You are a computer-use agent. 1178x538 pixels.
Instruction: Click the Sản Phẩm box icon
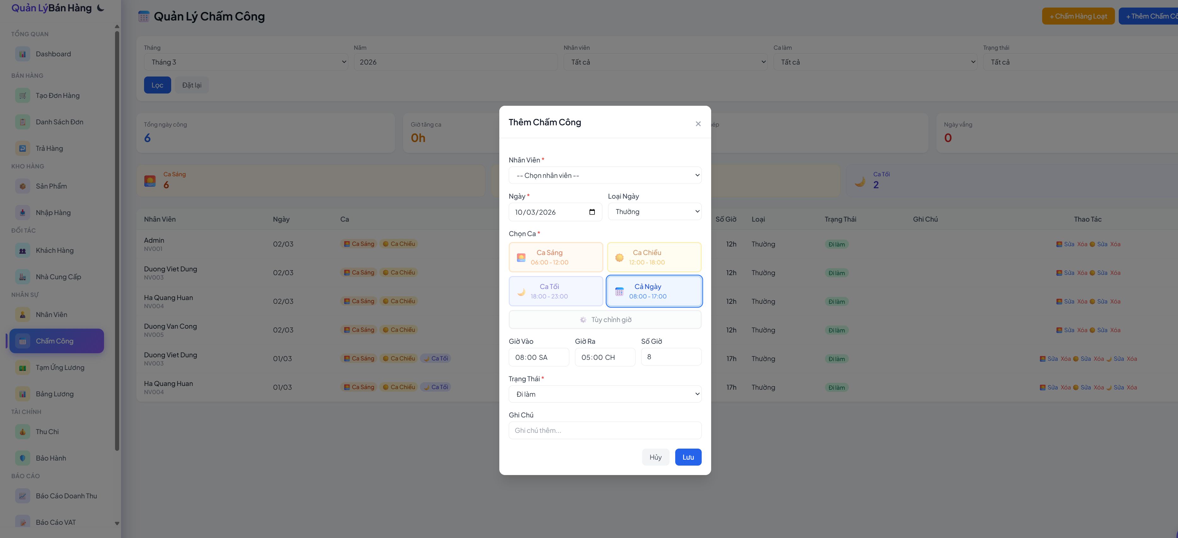22,186
